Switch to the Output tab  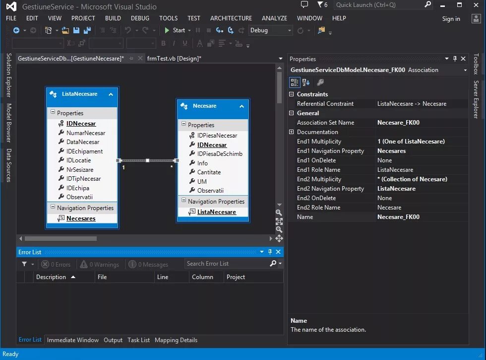[113, 340]
